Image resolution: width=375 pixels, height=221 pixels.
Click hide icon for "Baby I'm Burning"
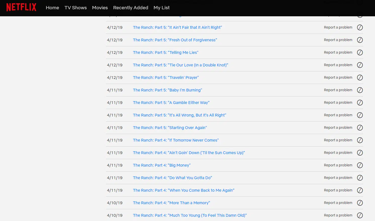pos(360,90)
